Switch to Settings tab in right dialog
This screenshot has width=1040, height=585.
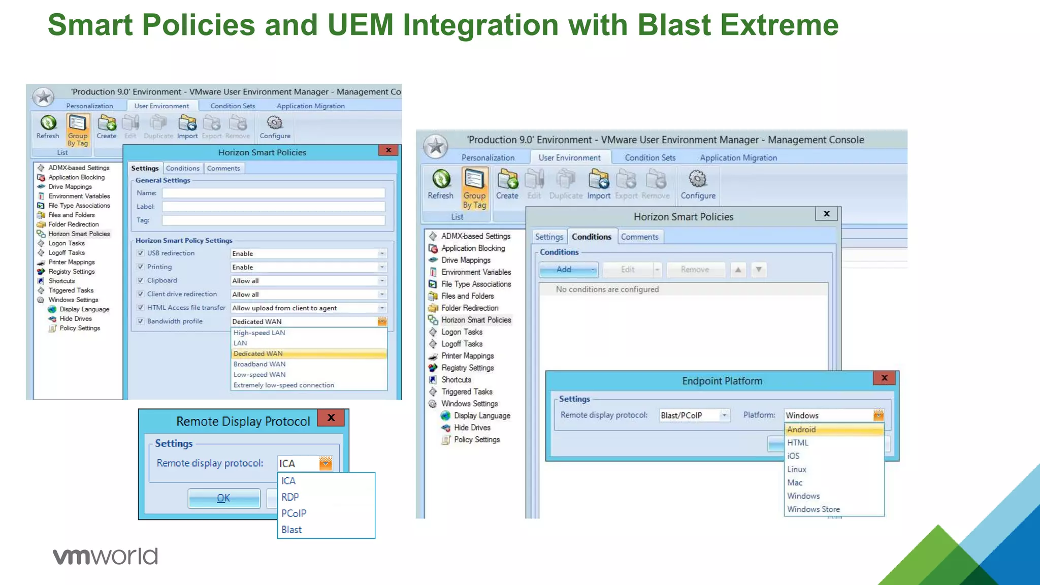click(549, 237)
